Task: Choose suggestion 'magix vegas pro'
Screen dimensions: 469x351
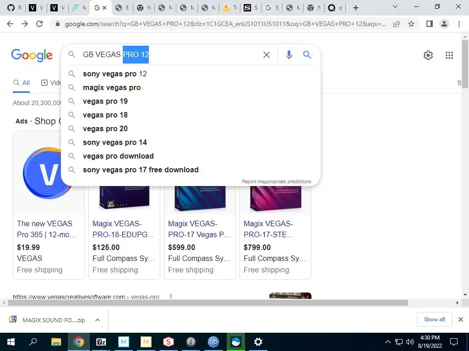Action: [x=191, y=87]
